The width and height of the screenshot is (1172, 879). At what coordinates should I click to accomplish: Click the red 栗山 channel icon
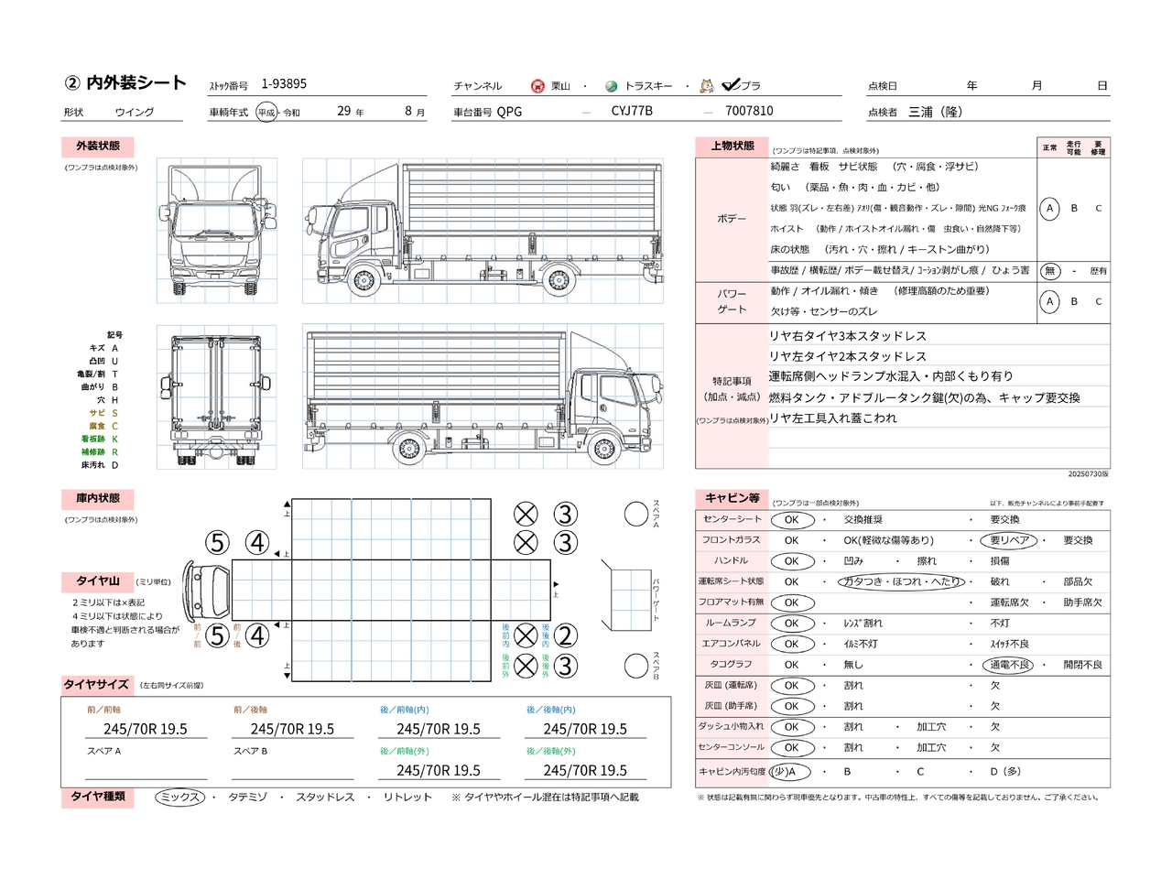click(x=537, y=86)
